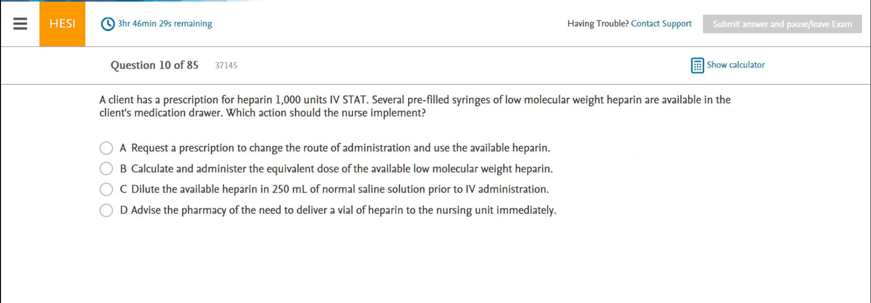
Task: Click the Contact Support link
Action: [x=661, y=24]
